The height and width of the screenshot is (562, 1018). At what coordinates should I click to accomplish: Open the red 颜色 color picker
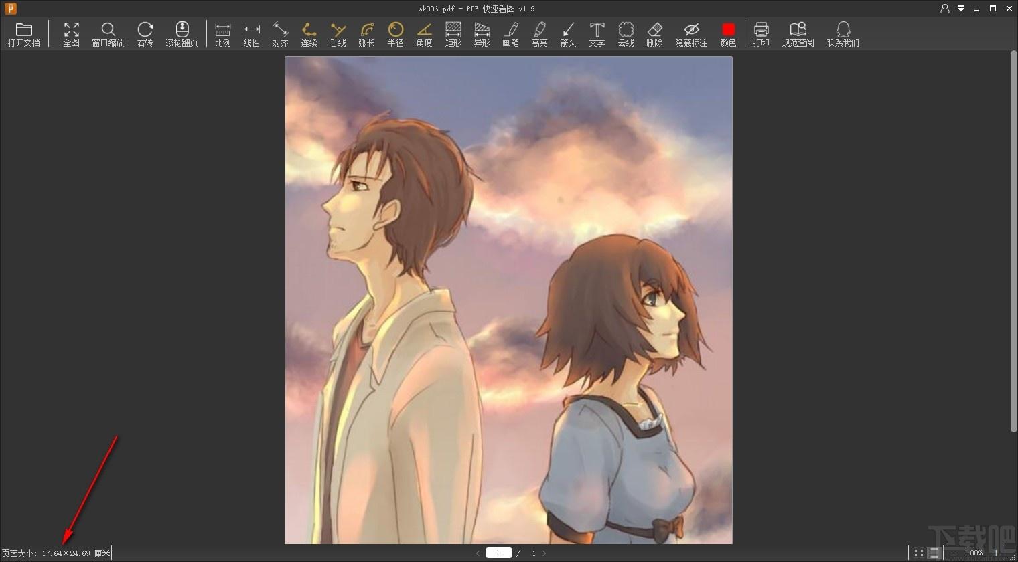point(728,35)
